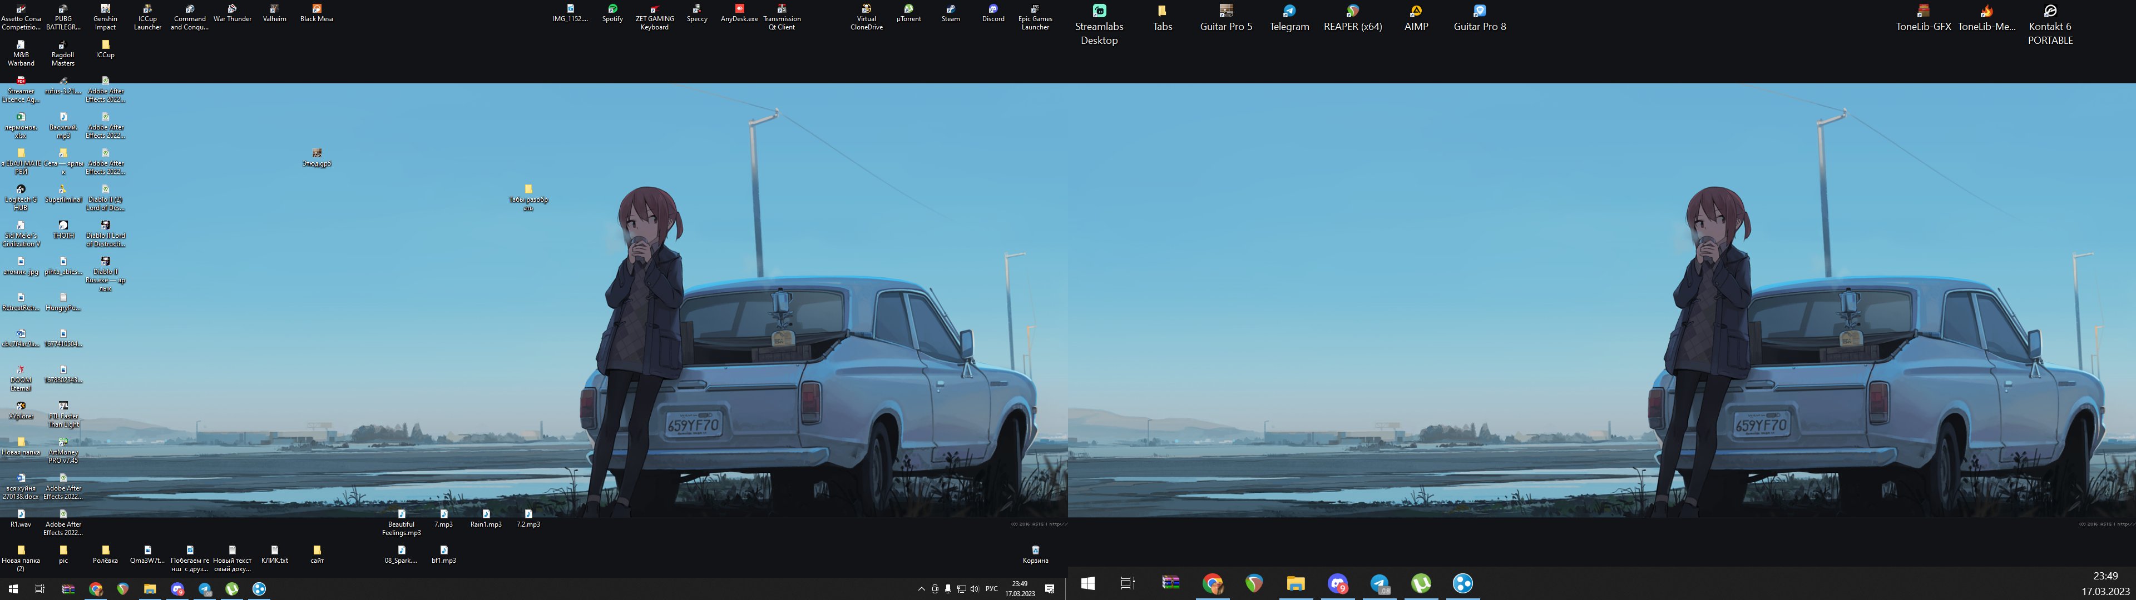Select the сайт folder
Image resolution: width=2136 pixels, height=600 pixels.
coord(317,555)
